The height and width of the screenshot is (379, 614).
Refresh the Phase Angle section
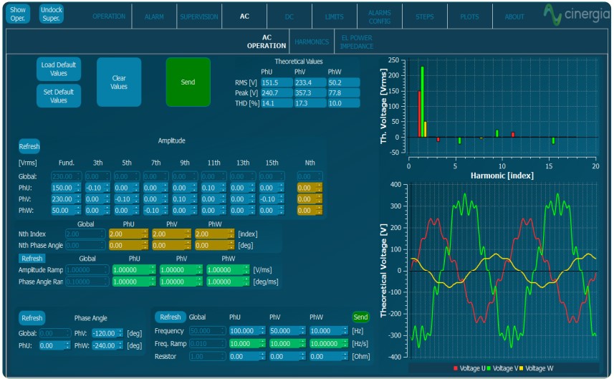click(x=32, y=317)
